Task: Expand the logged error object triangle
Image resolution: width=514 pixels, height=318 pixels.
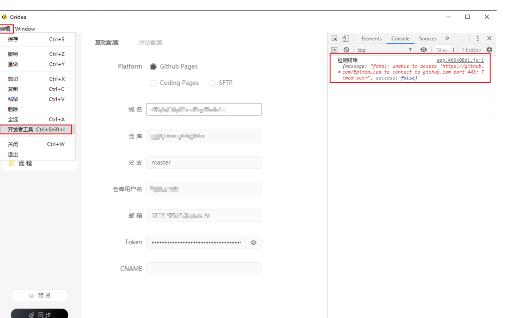Action: point(339,72)
